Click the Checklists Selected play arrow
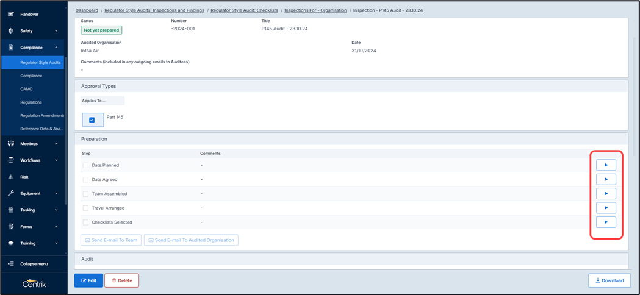The width and height of the screenshot is (640, 295). coord(605,222)
